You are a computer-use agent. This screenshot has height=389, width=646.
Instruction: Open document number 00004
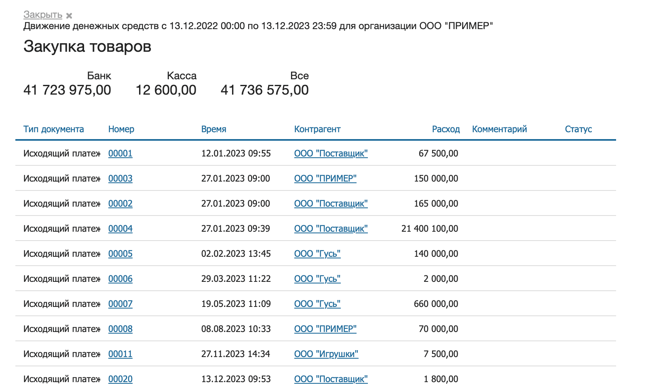point(120,228)
